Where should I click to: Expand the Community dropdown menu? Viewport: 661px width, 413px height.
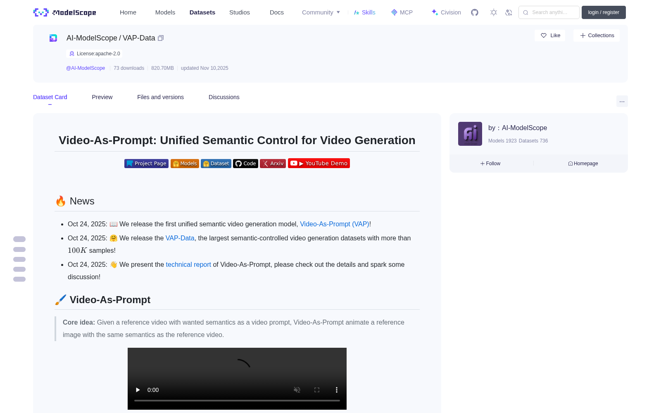tap(321, 12)
